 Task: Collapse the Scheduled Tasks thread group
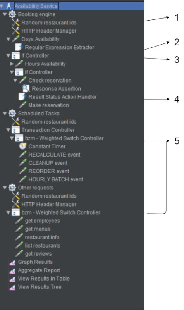click(x=5, y=114)
